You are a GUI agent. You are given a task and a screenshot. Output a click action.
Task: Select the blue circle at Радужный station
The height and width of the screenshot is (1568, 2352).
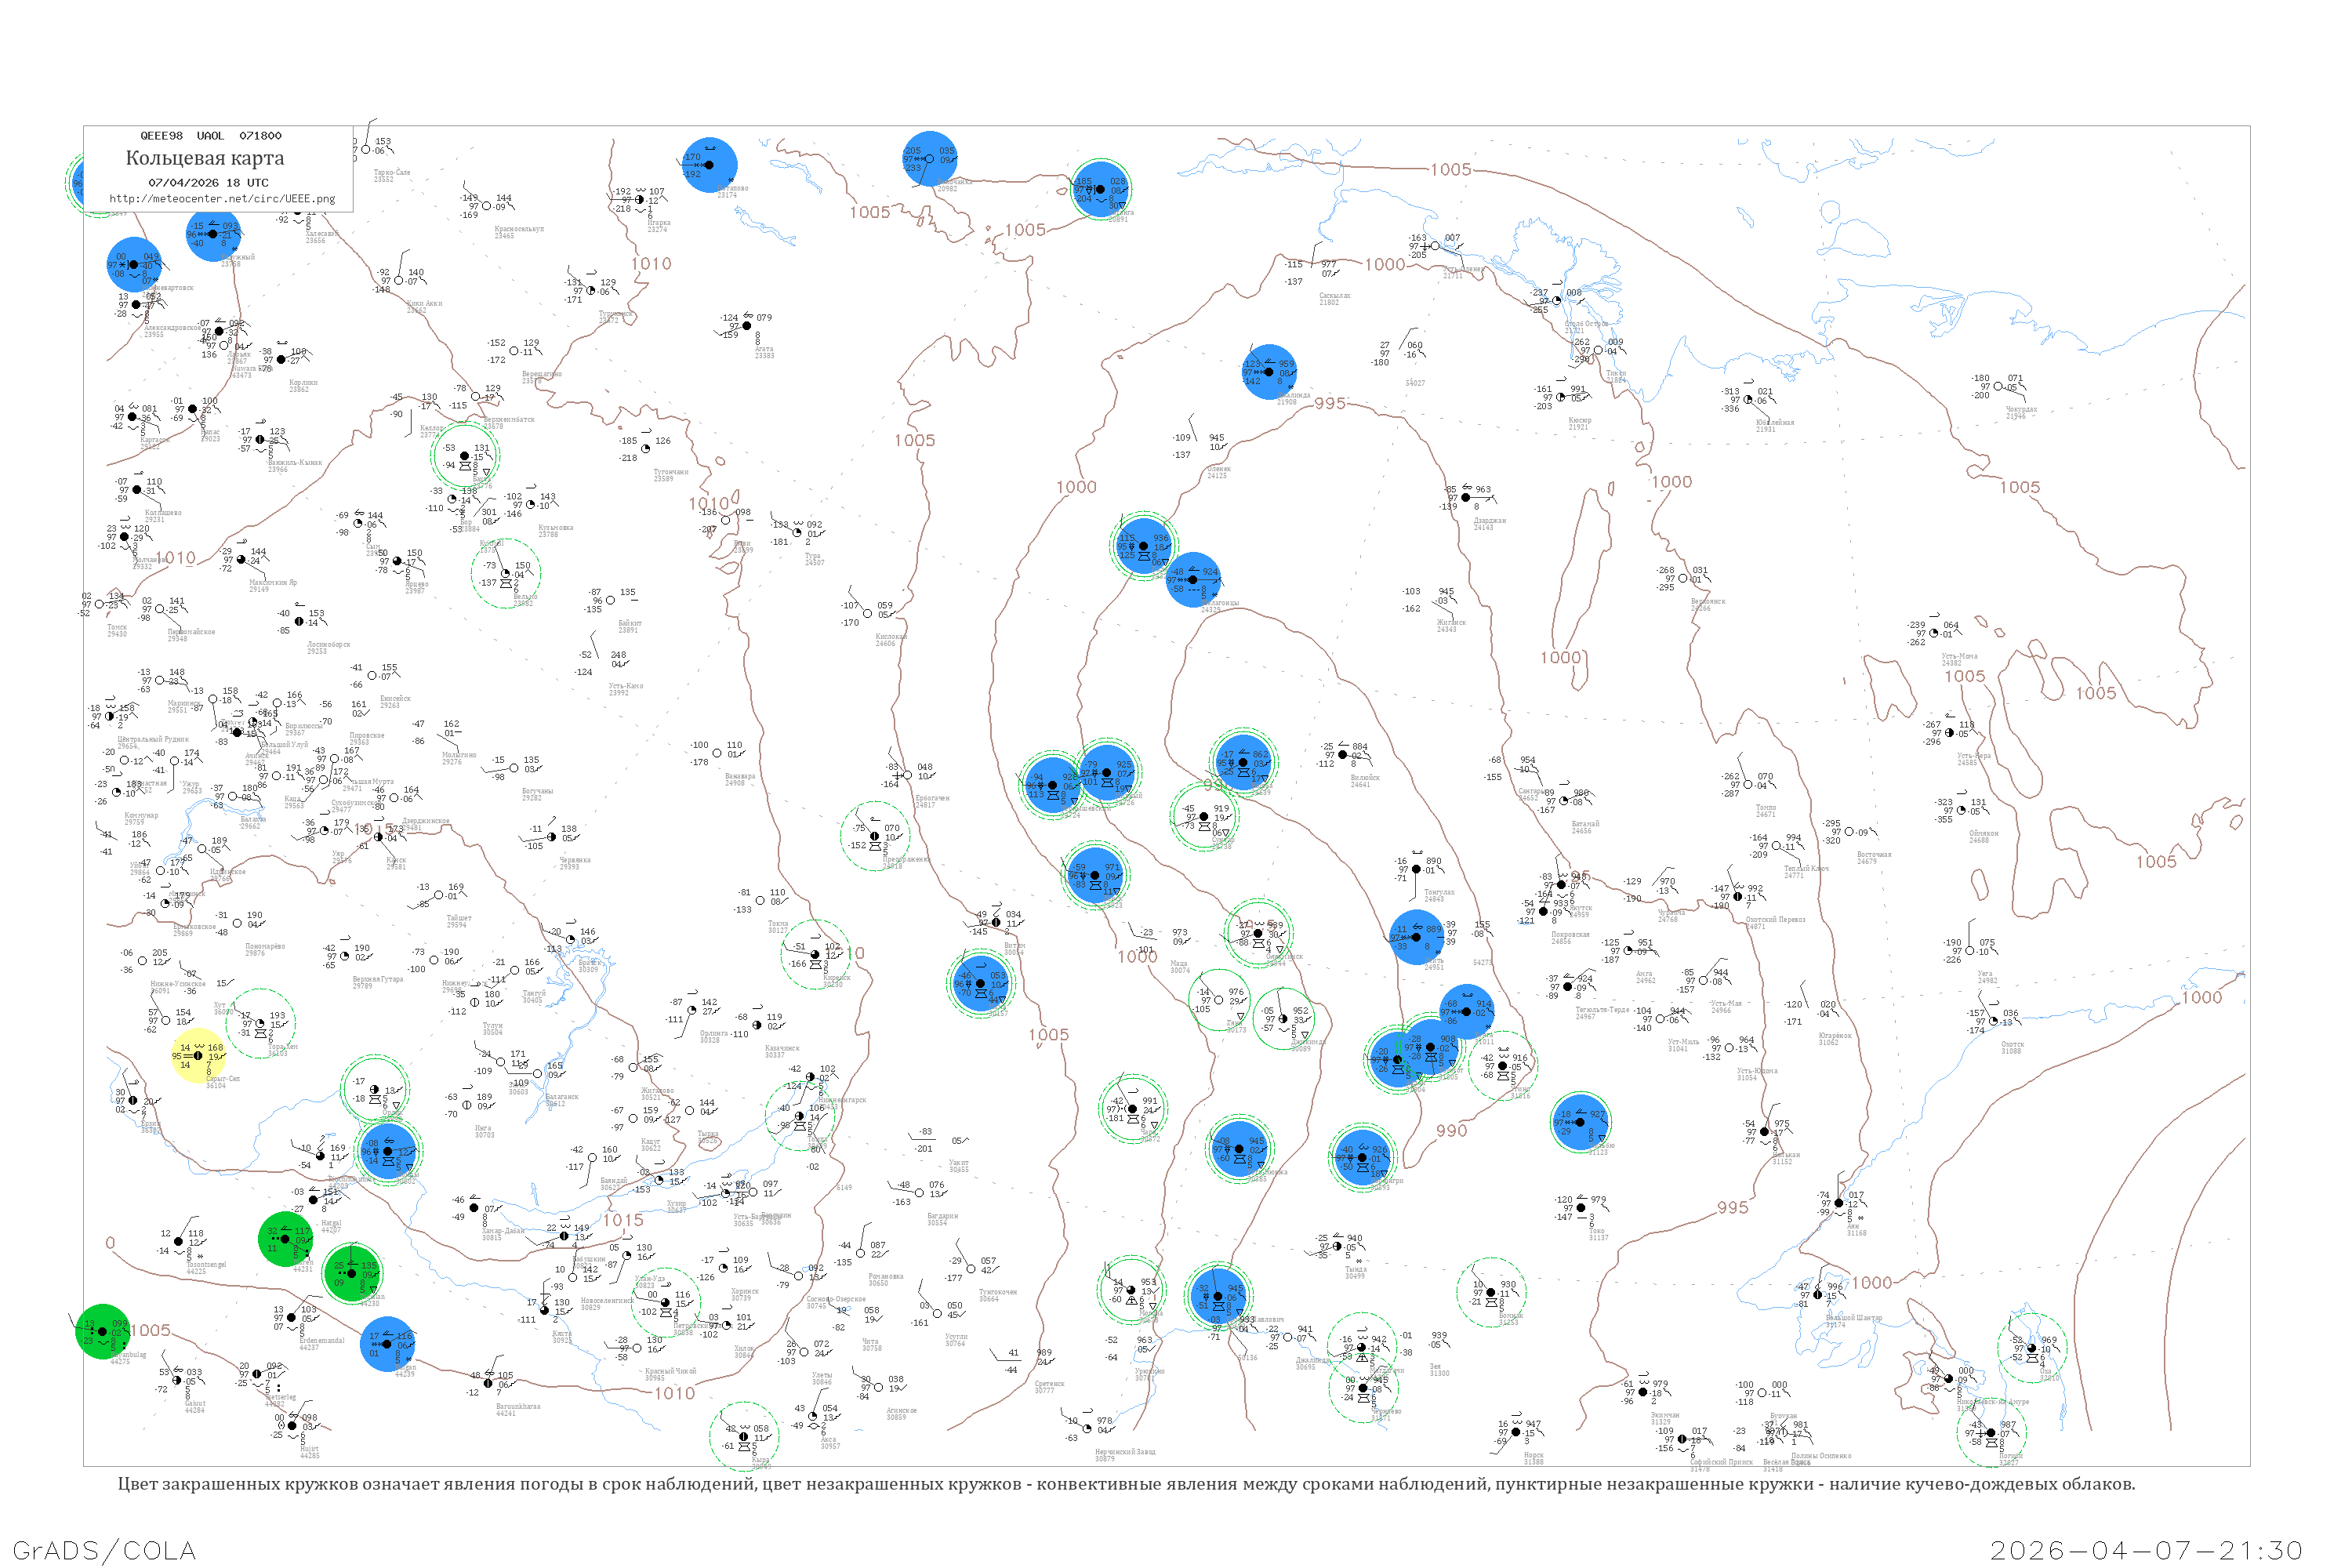(x=213, y=234)
